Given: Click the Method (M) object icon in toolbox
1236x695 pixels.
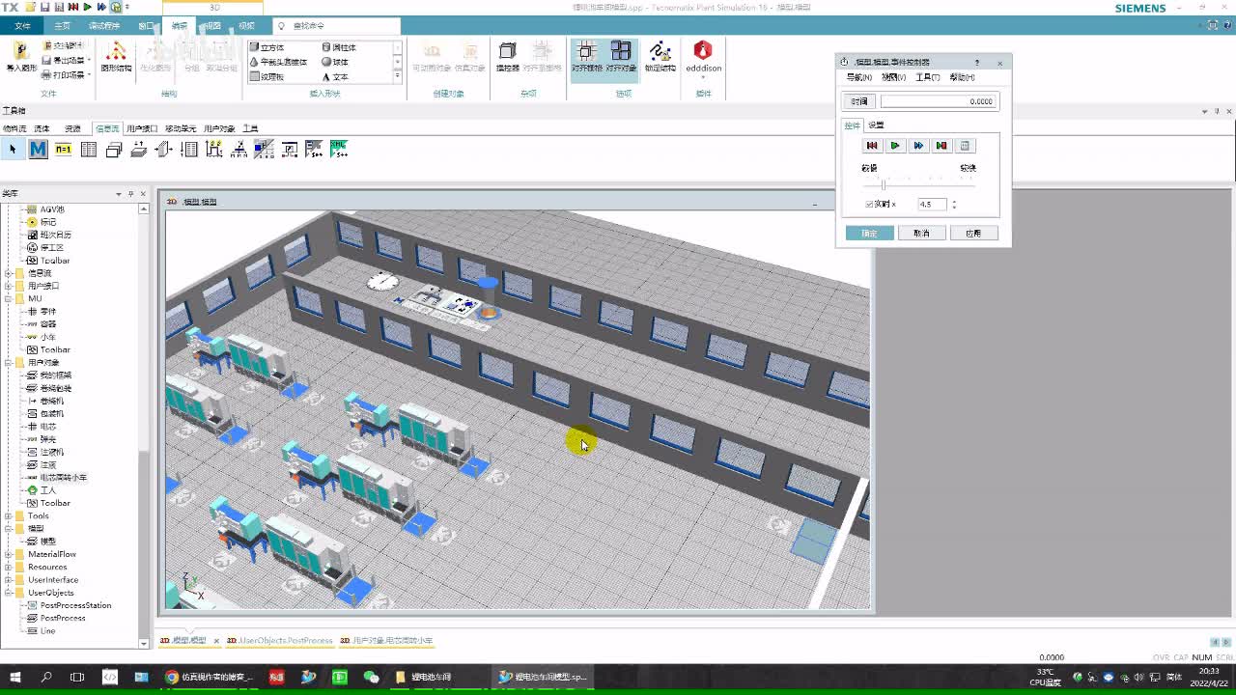Looking at the screenshot, I should pyautogui.click(x=38, y=149).
